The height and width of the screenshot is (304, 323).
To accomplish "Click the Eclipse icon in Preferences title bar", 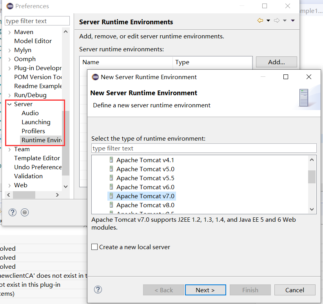I will [10, 6].
